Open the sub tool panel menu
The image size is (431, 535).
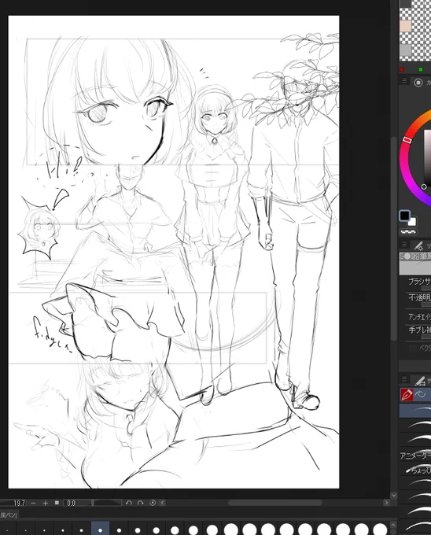pyautogui.click(x=404, y=379)
